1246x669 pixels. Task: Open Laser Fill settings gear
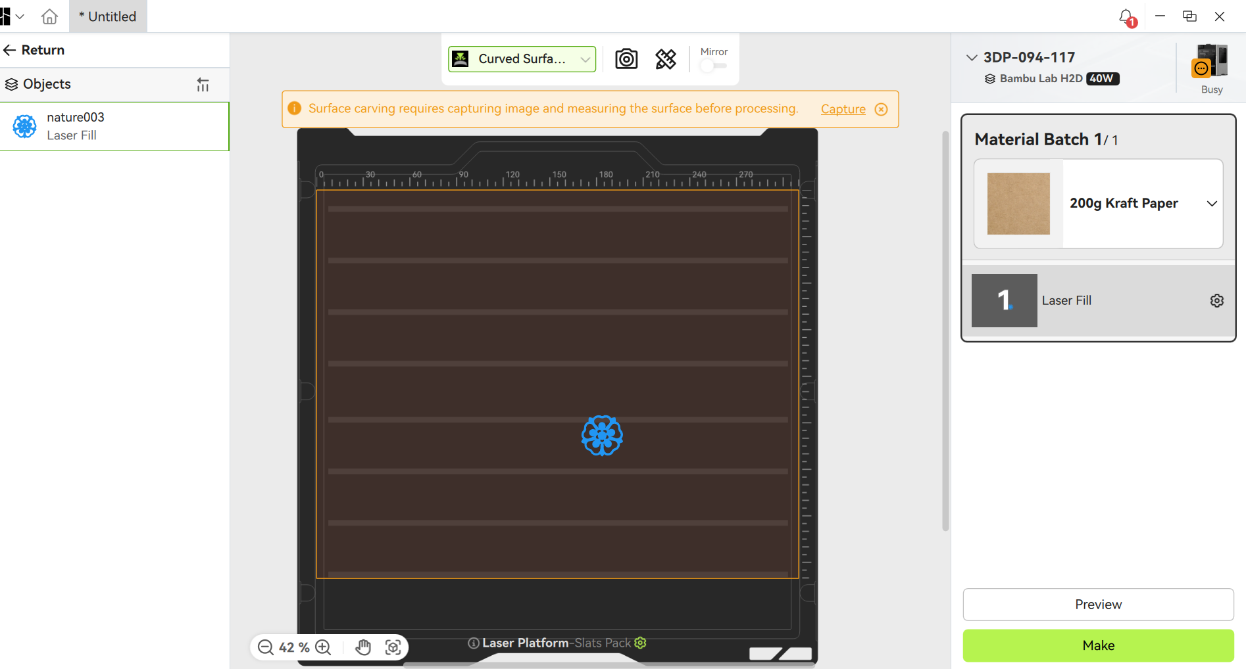[x=1217, y=300]
